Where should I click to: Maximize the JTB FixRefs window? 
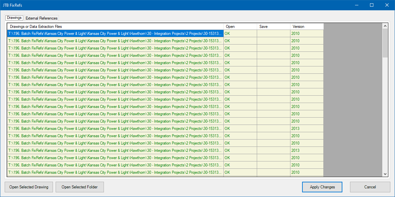coord(372,5)
